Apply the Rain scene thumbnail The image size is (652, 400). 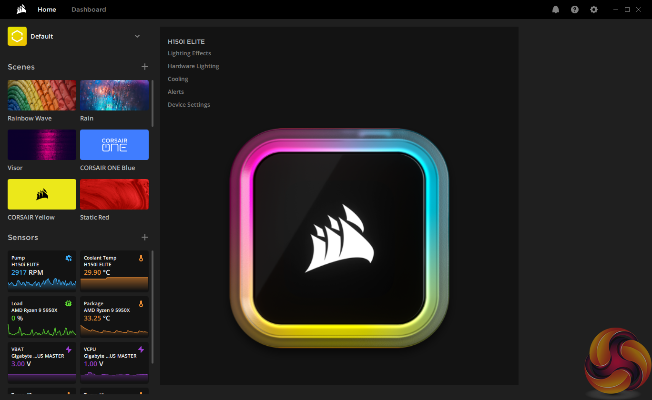point(114,95)
